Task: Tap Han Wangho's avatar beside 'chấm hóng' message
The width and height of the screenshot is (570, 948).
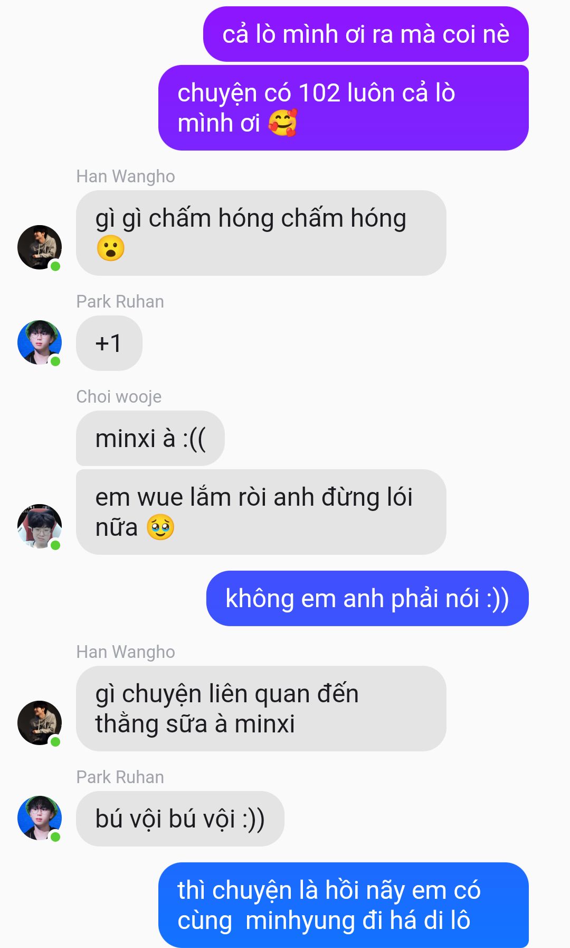Action: click(40, 247)
